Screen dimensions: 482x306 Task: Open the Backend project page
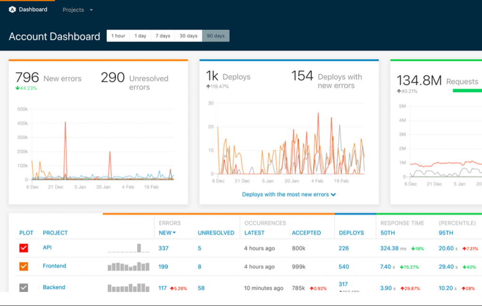[x=53, y=287]
